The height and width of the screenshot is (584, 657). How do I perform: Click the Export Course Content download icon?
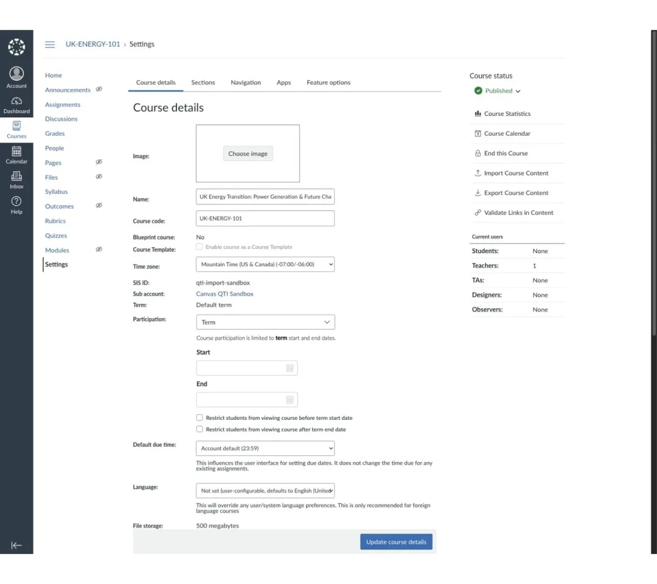[x=477, y=192]
